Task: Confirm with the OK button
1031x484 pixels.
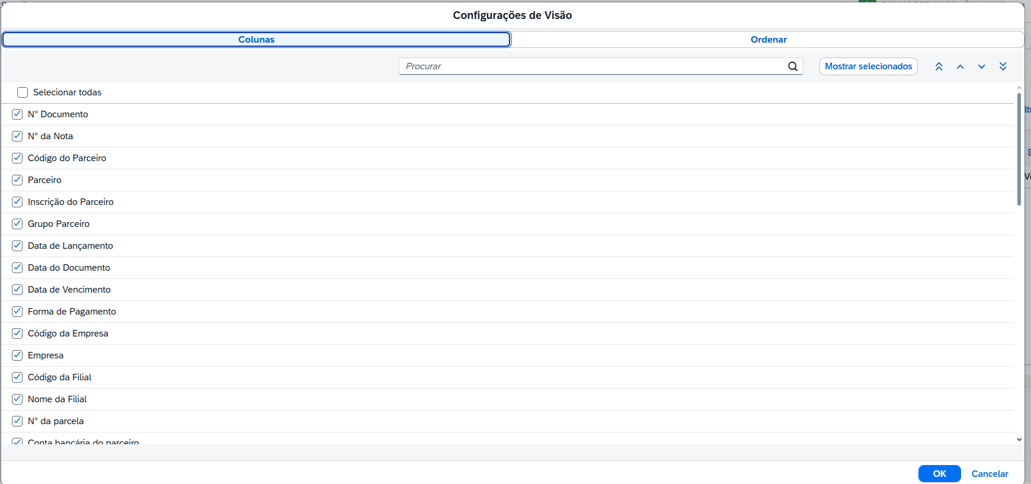Action: [x=940, y=474]
